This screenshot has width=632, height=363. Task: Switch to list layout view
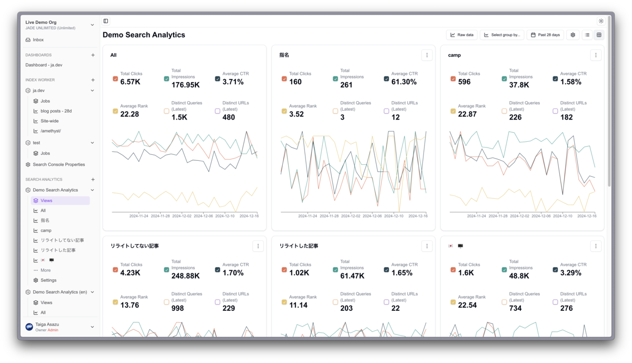coord(587,35)
